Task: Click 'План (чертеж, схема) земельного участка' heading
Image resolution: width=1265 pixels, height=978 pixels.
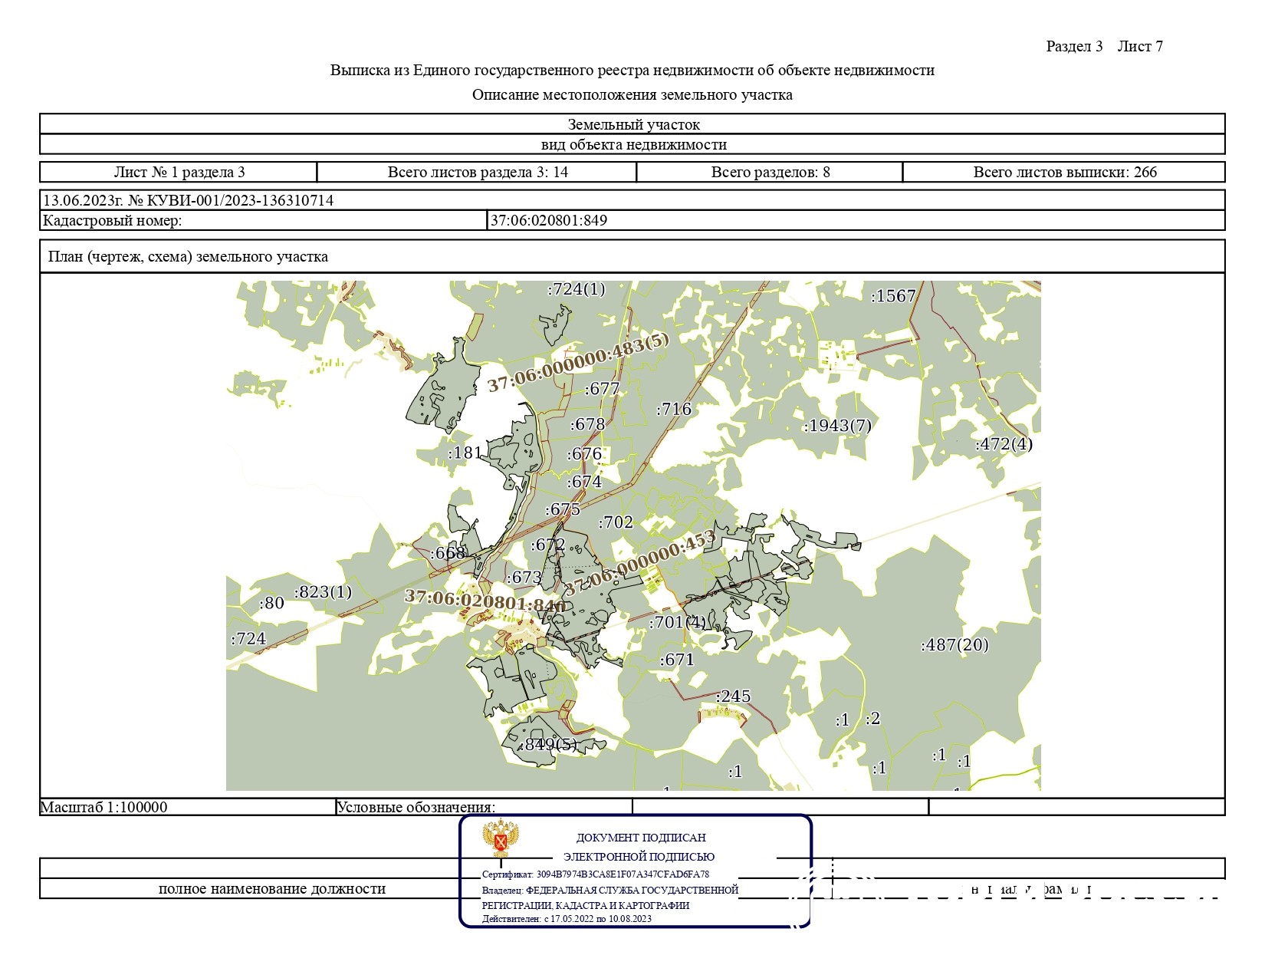Action: (188, 256)
